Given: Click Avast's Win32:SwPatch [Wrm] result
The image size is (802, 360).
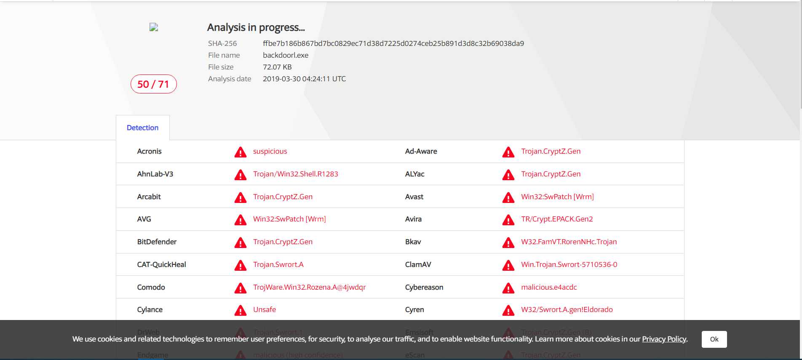Looking at the screenshot, I should pyautogui.click(x=557, y=197).
